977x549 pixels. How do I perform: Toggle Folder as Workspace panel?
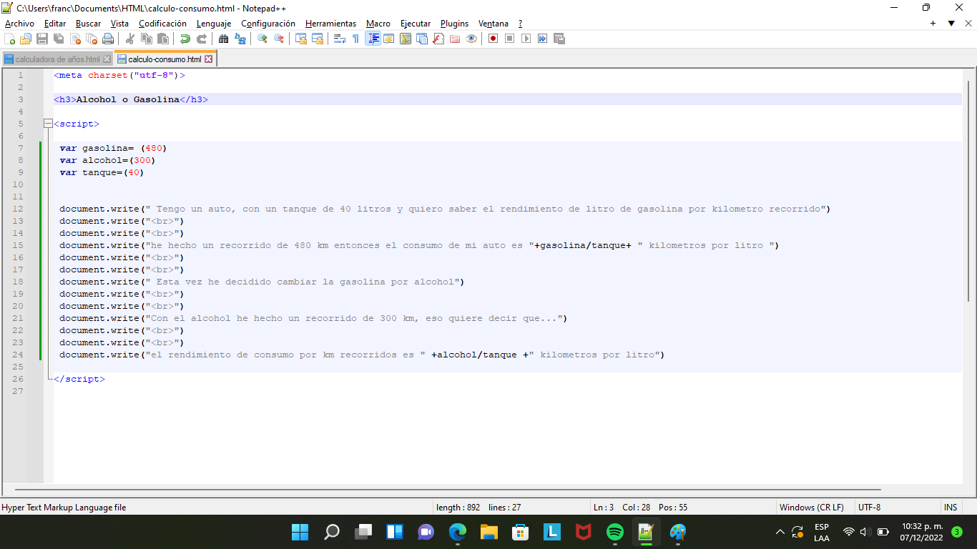[x=455, y=39]
